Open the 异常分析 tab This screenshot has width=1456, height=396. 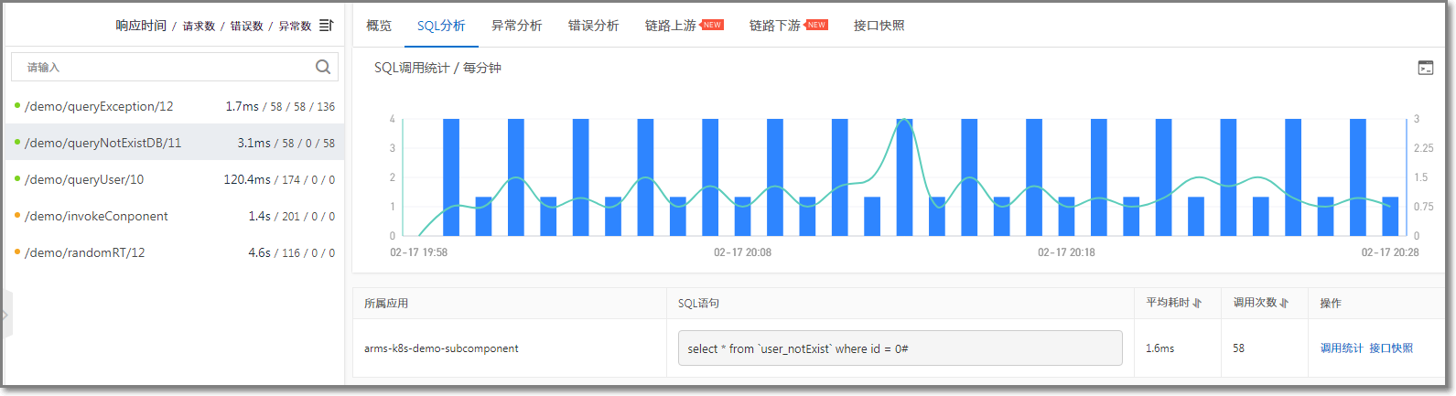[516, 26]
